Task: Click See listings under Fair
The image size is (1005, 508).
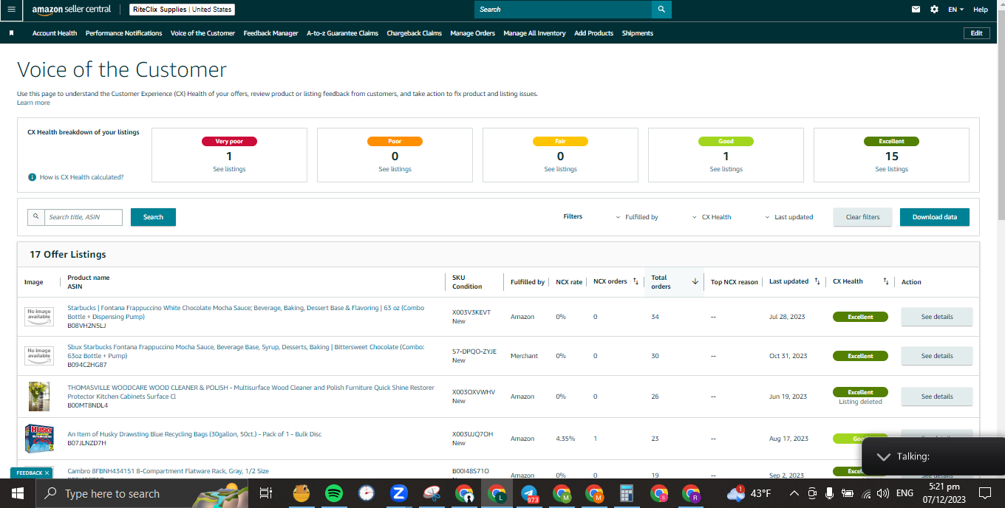Action: point(560,169)
